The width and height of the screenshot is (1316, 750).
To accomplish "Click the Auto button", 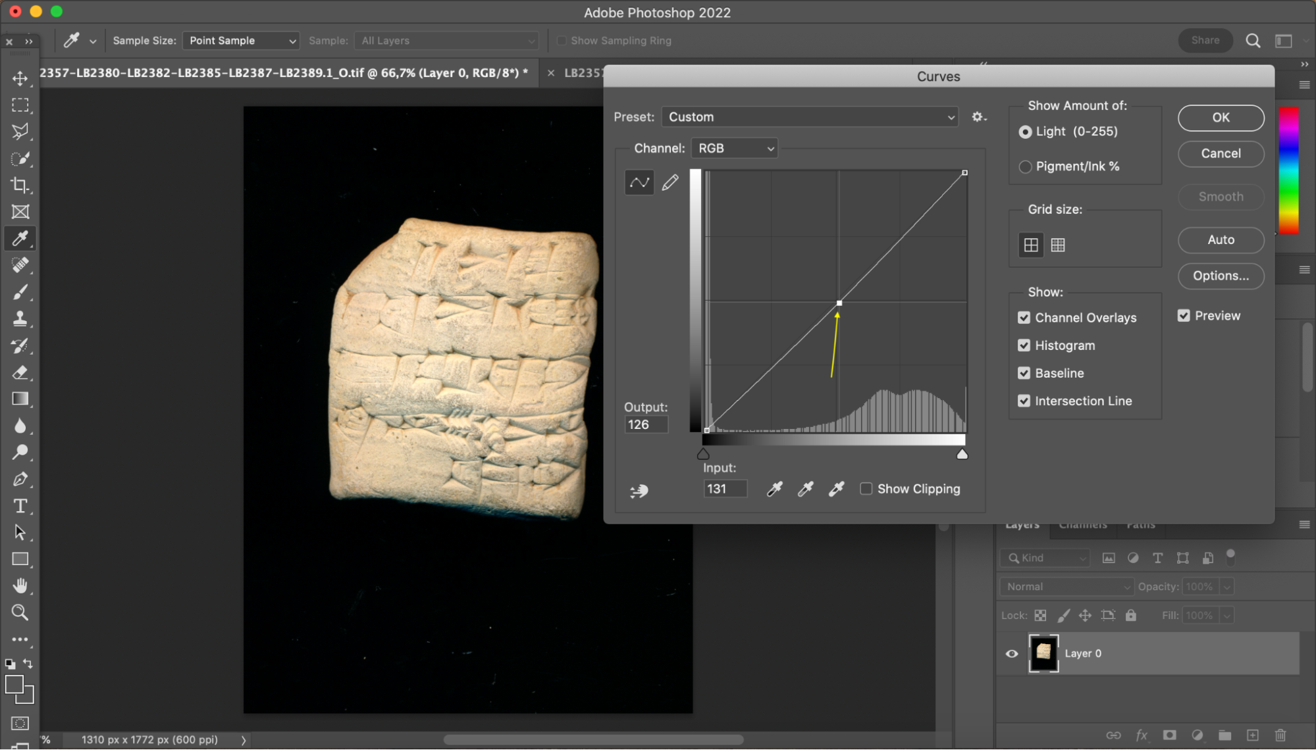I will (x=1221, y=240).
